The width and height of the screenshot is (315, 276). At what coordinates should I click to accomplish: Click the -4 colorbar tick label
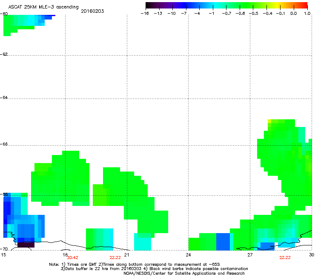pos(197,14)
